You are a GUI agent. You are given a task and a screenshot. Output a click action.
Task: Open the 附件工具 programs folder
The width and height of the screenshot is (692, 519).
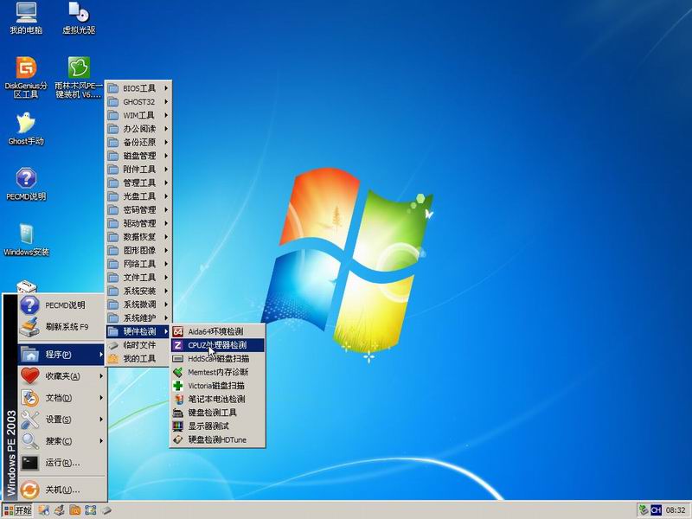pyautogui.click(x=138, y=170)
